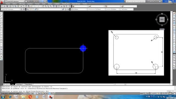Select the Erase tool in modify toolbar
This screenshot has width=176, height=99.
tap(174, 13)
